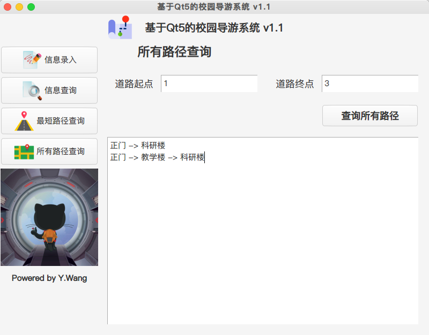Image resolution: width=429 pixels, height=335 pixels.
Task: Click the 道路起点 label
Action: [134, 83]
